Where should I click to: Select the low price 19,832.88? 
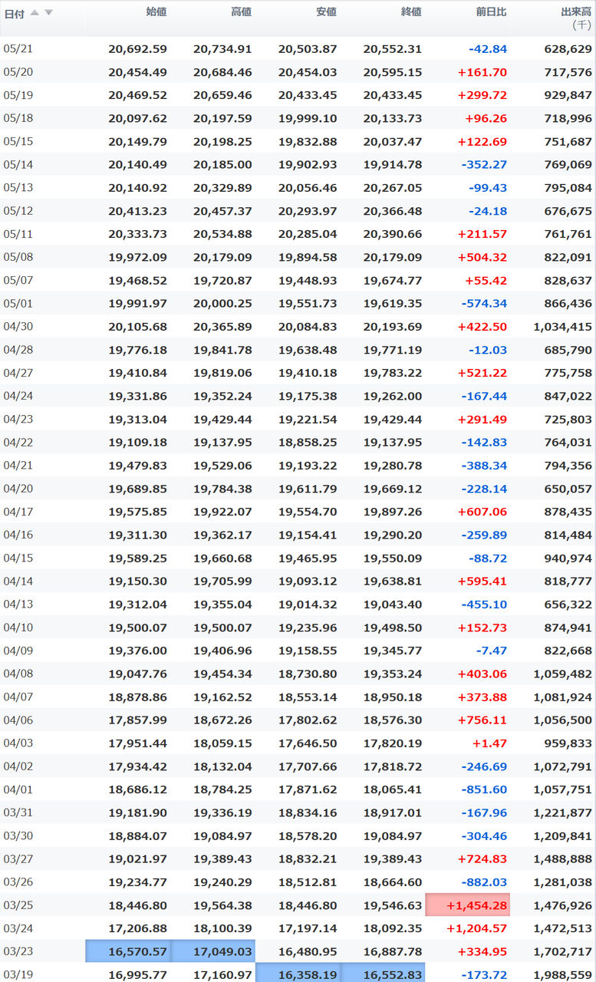(308, 141)
